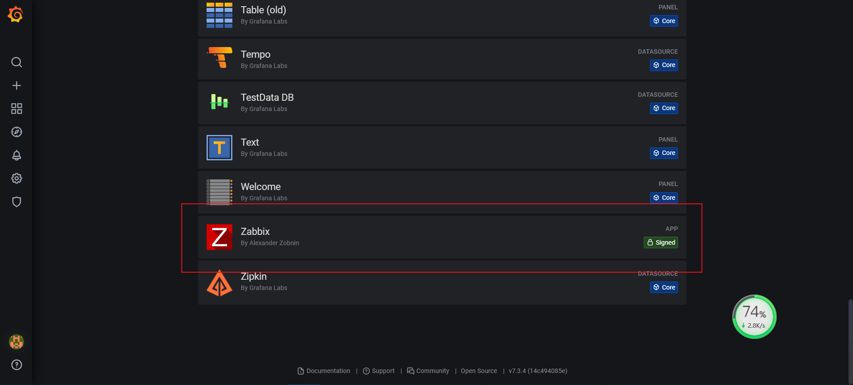Open the TestData DB plugin
The image size is (853, 385).
(267, 98)
